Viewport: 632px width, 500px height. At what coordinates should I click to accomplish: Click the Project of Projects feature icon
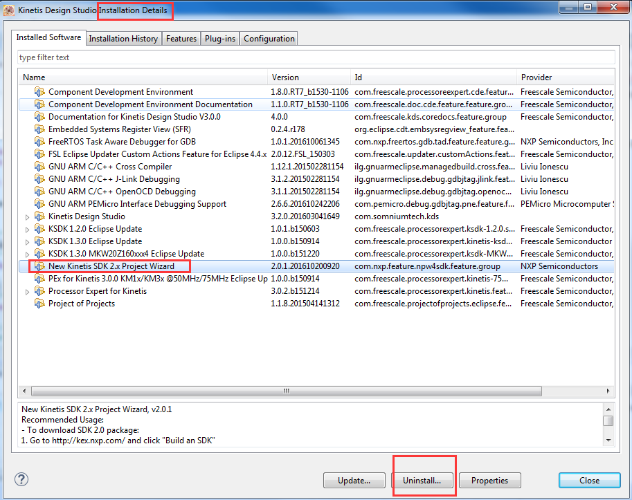(x=39, y=304)
